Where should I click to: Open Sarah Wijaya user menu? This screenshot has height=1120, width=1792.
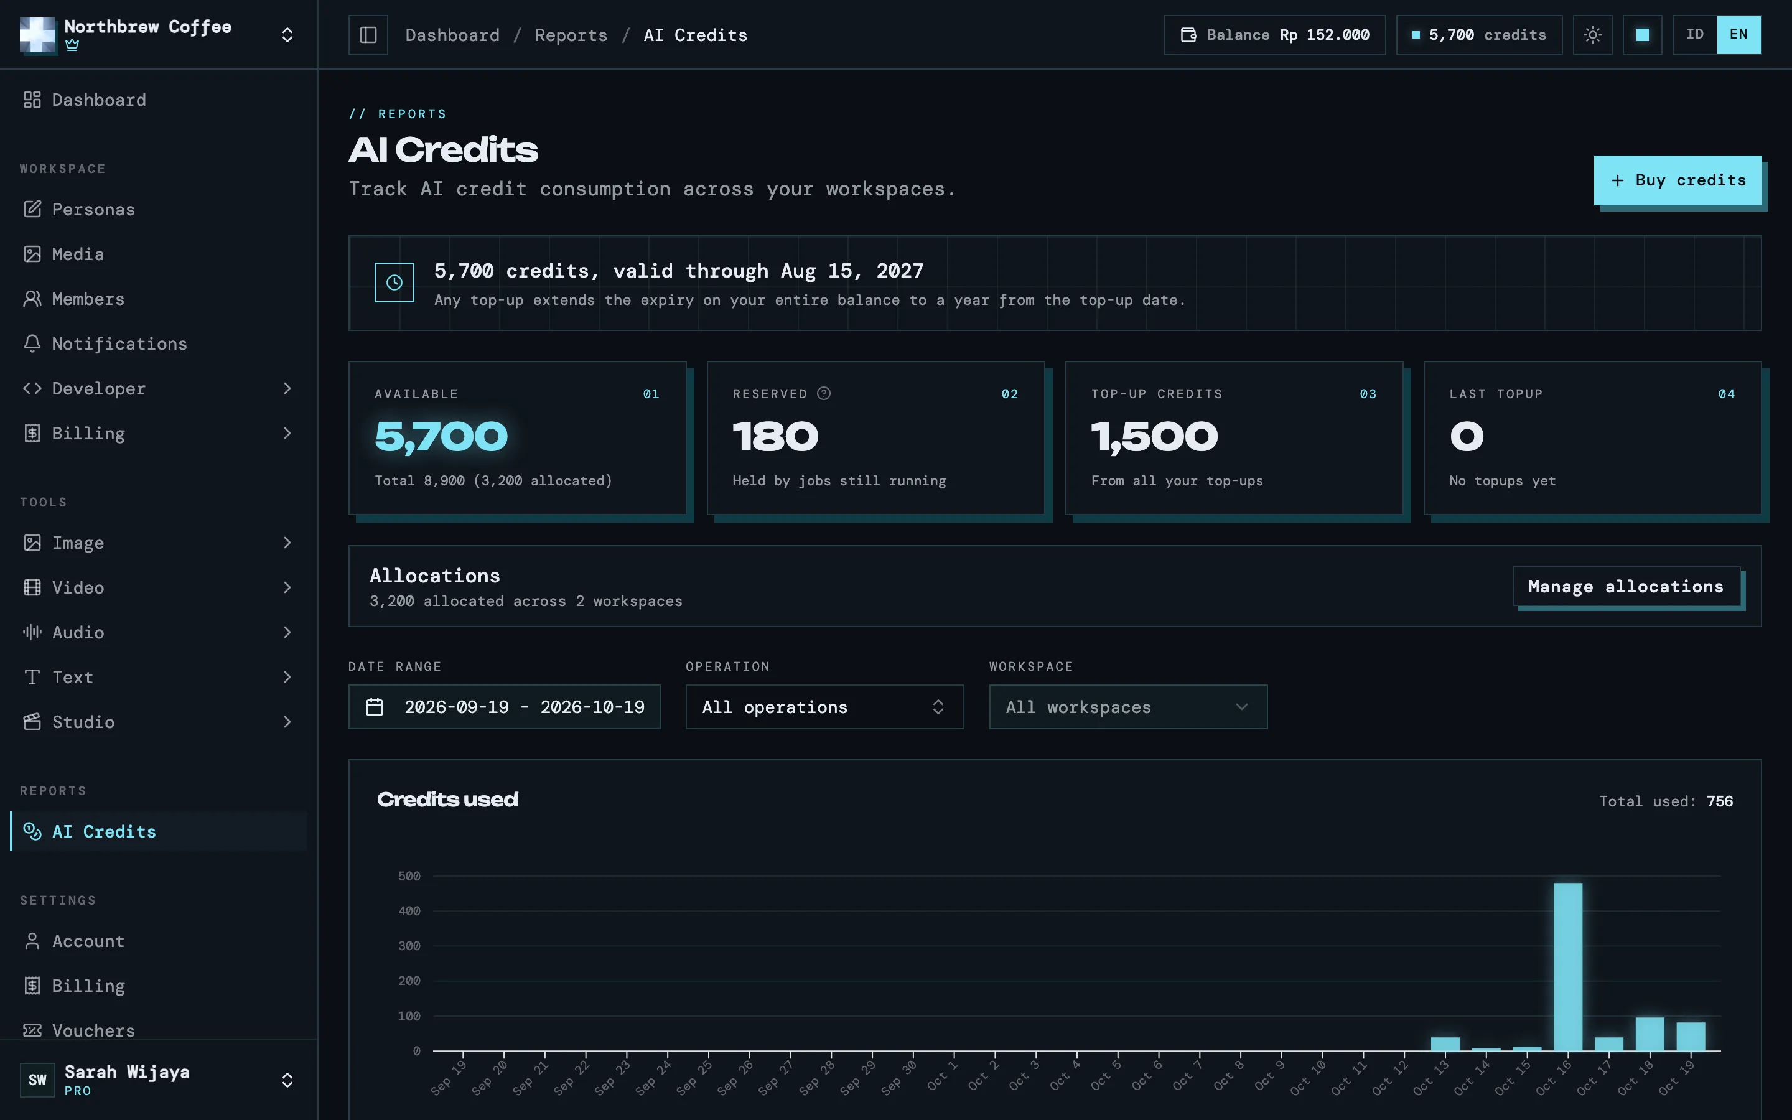click(x=157, y=1080)
